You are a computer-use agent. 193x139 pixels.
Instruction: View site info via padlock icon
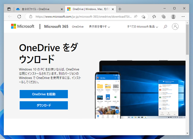[x=31, y=17]
